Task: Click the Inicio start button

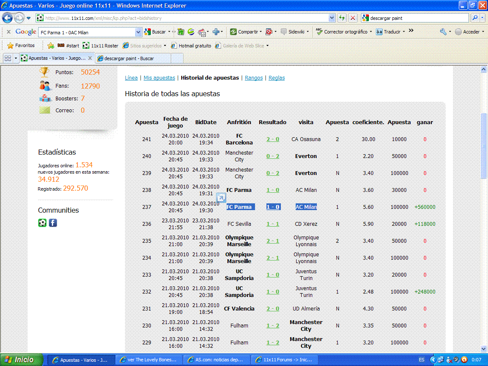Action: click(22, 360)
